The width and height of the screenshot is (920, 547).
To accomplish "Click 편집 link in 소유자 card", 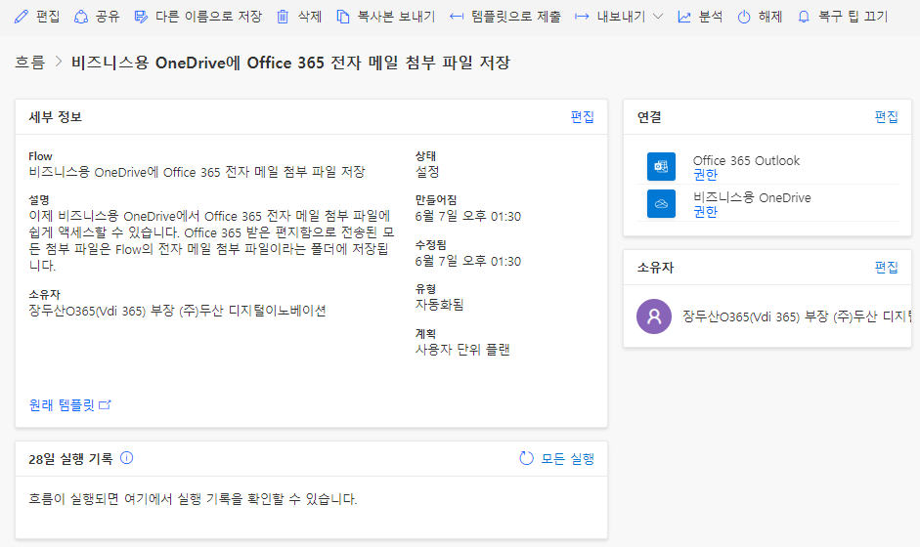I will point(886,268).
